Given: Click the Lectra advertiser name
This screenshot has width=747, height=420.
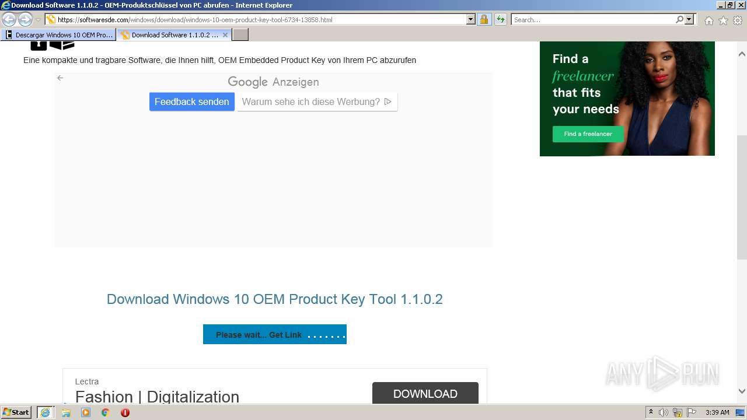Looking at the screenshot, I should pos(87,381).
